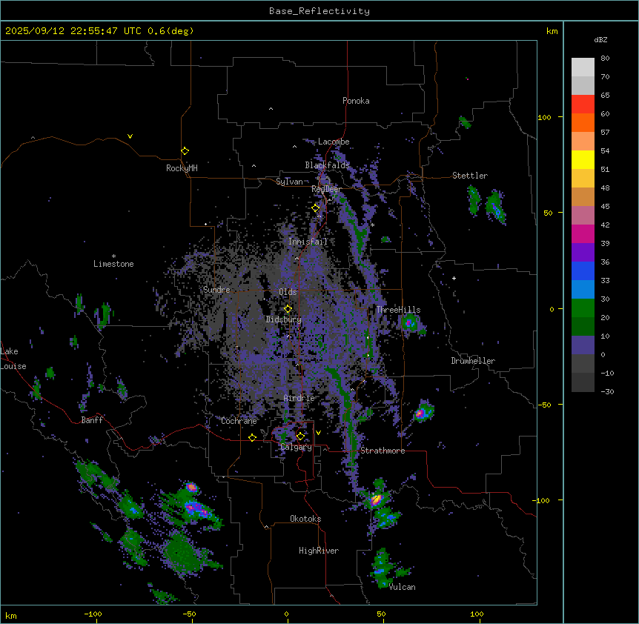The image size is (639, 624).
Task: Click the Airdrie town label
Action: tap(299, 398)
